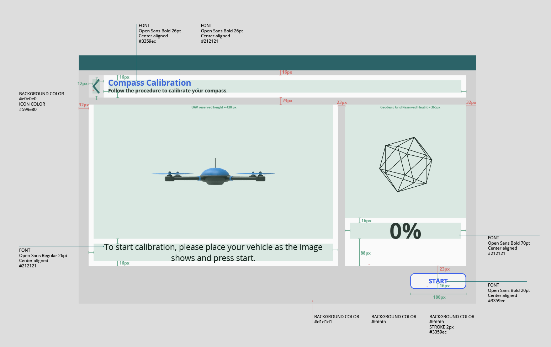This screenshot has width=551, height=347.
Task: Click '#599e80' icon color value
Action: (x=28, y=110)
